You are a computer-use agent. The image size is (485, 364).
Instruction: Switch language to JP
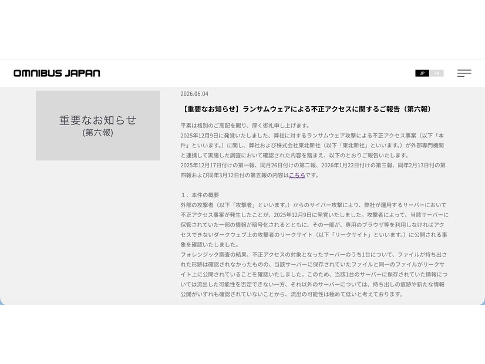[422, 73]
